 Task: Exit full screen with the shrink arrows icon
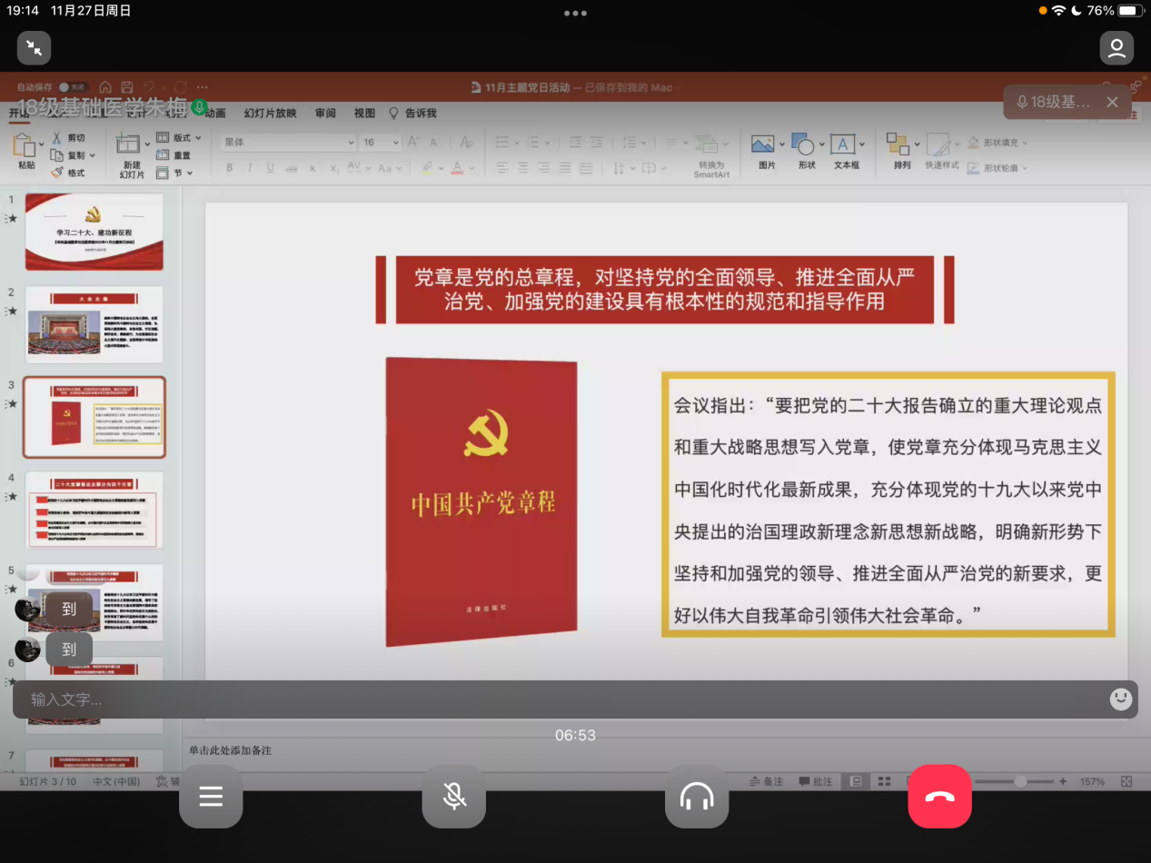coord(35,48)
